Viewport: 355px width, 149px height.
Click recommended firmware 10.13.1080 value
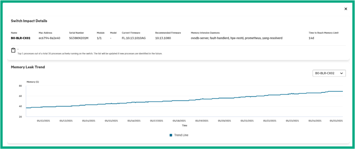tap(163, 38)
